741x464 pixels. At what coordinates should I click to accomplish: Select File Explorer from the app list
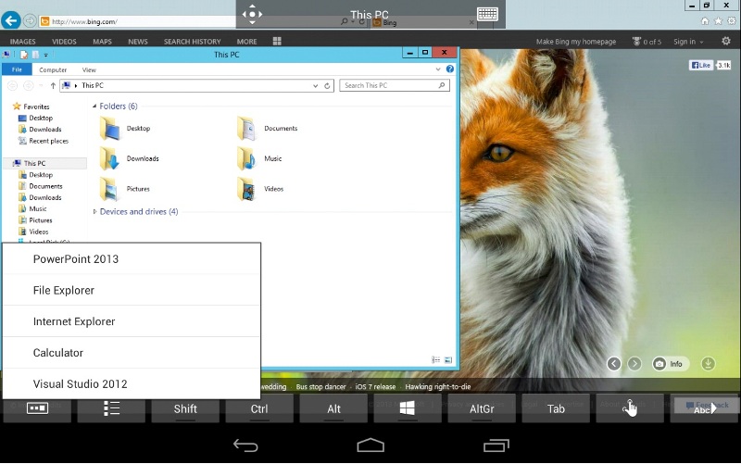click(x=64, y=291)
